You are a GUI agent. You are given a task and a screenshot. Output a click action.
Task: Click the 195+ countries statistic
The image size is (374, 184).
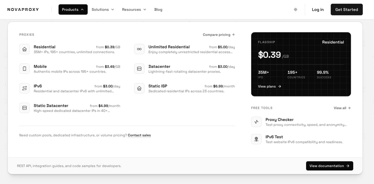296,74
